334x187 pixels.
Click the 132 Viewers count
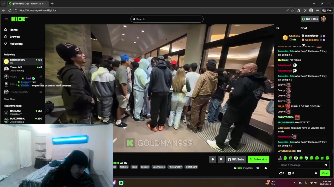pos(244,168)
